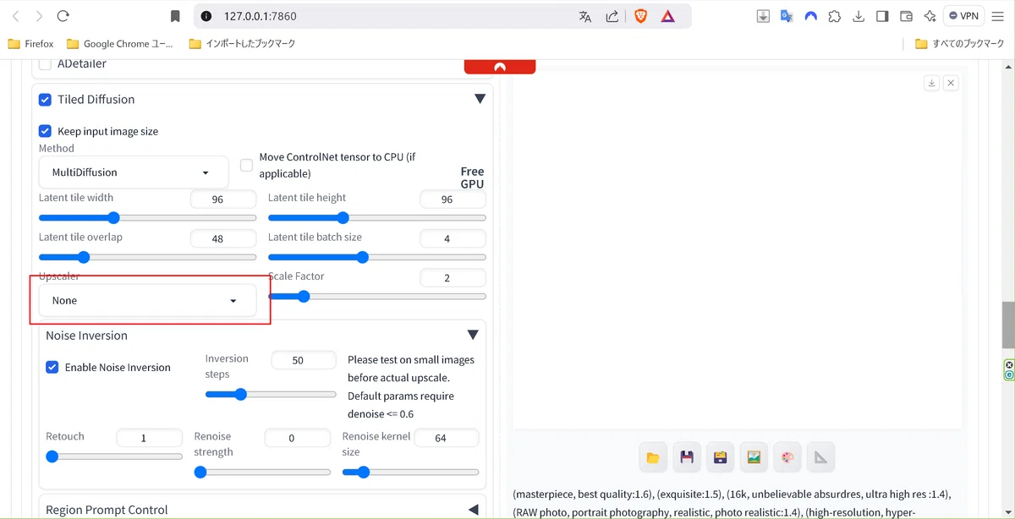Toggle the ADetailer checkbox
Image resolution: width=1015 pixels, height=519 pixels.
[46, 64]
